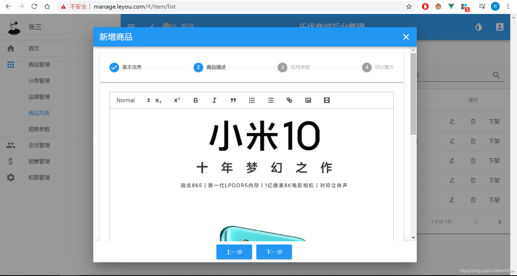Screen dimensions: 517x276
Task: Jump to step 3 规格参数
Action: (294, 67)
